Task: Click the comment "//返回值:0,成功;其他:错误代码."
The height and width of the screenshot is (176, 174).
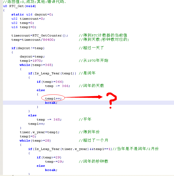Action: pyautogui.click(x=34, y=2)
